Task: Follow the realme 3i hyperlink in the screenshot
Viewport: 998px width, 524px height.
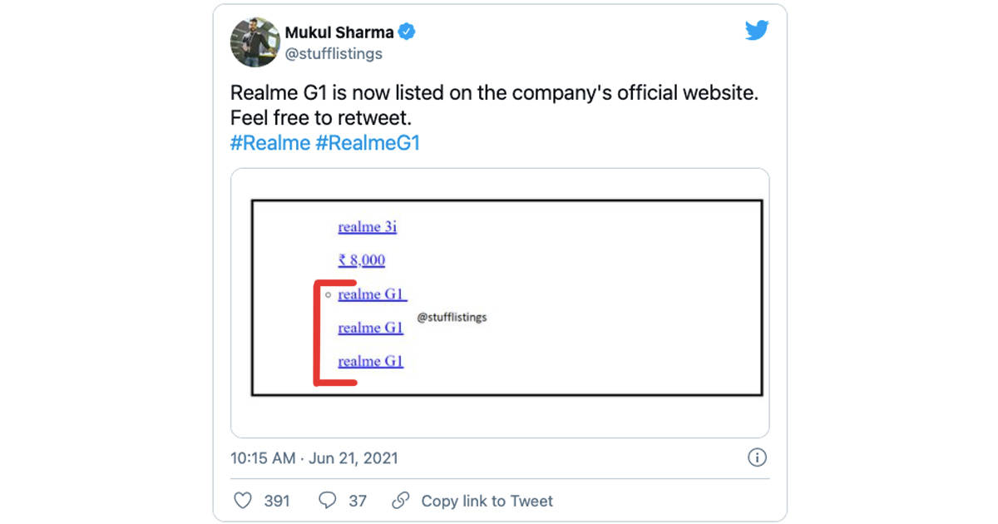Action: (x=367, y=226)
